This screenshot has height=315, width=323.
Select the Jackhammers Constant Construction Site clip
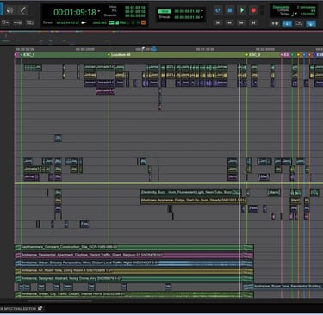[134, 247]
